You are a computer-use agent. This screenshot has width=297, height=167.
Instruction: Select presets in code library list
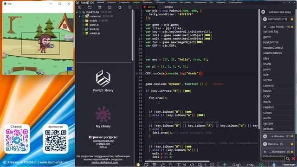(x=268, y=129)
